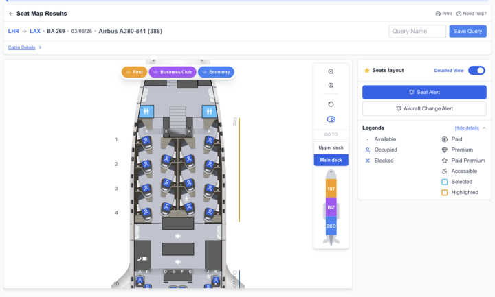Click the left lavatory icon on seat map
495x297 pixels.
146,111
